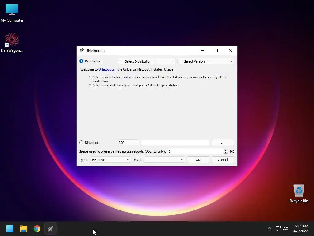Browse for disk image with ... button
The height and width of the screenshot is (236, 314).
pos(223,143)
